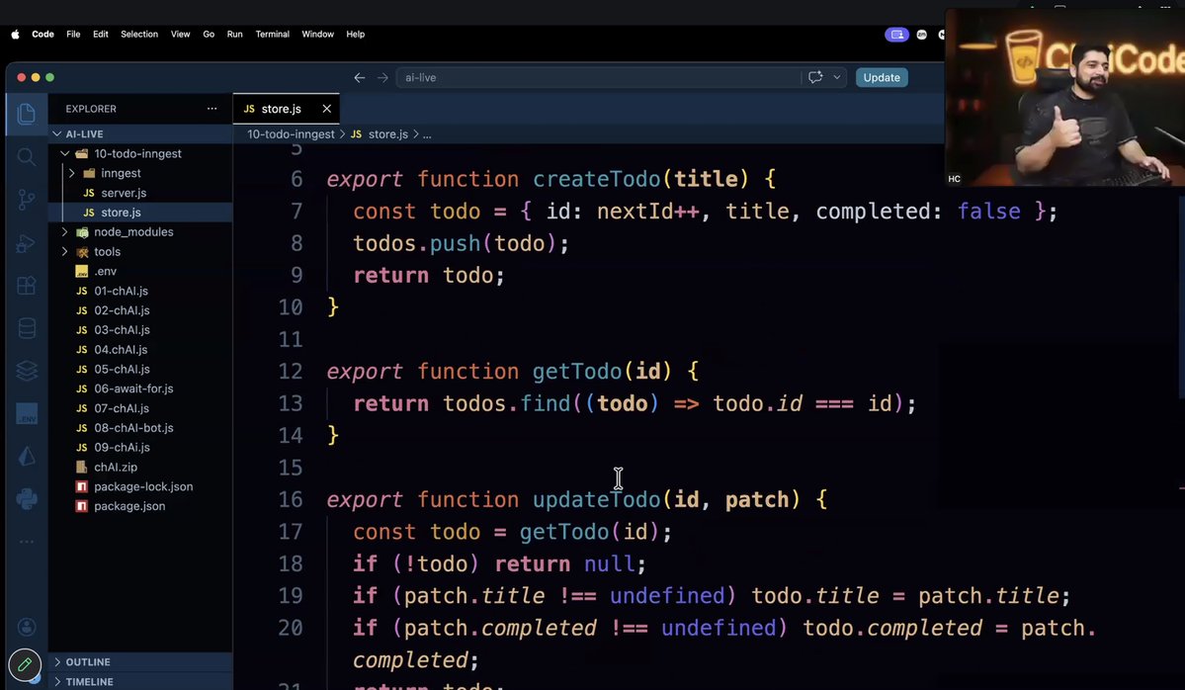Viewport: 1185px width, 690px height.
Task: Click the purple screen-record icon in menu bar
Action: (x=896, y=35)
